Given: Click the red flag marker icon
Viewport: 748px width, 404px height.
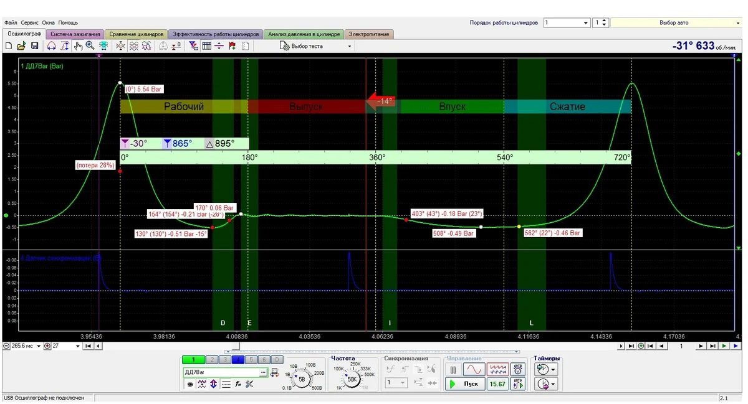Looking at the screenshot, I should 233,46.
